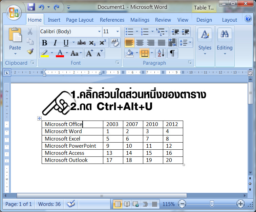Click the Words: 36 count in status bar
Image resolution: width=256 pixels, height=212 pixels.
[x=49, y=204]
